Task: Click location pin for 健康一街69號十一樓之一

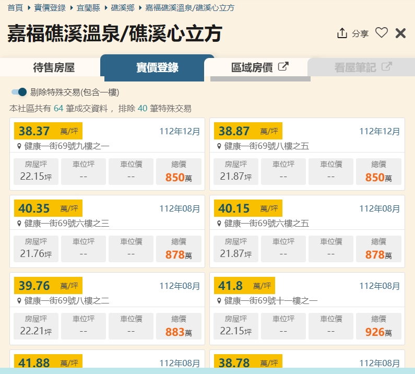Action: (x=219, y=301)
